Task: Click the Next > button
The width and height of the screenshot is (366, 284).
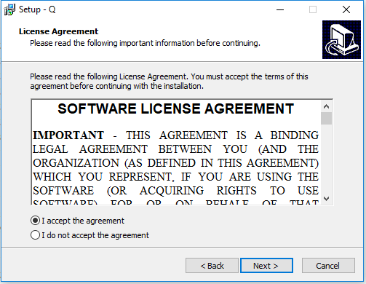Action: (x=266, y=266)
